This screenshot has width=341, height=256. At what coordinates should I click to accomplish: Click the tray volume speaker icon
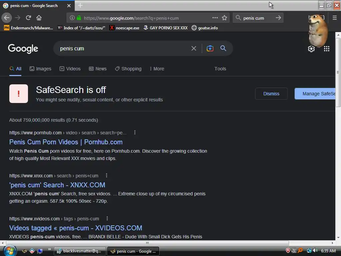(x=315, y=251)
